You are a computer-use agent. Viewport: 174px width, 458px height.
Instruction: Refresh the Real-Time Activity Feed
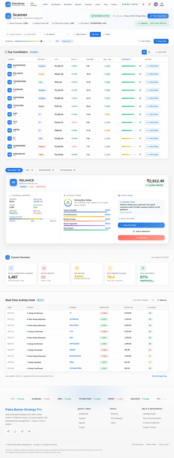pos(162,300)
